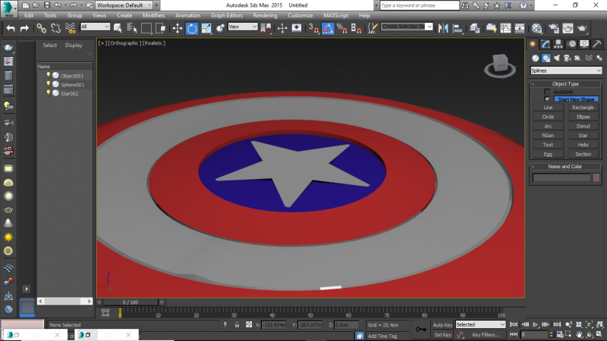Select the Bind to Space Warp tool

(70, 28)
